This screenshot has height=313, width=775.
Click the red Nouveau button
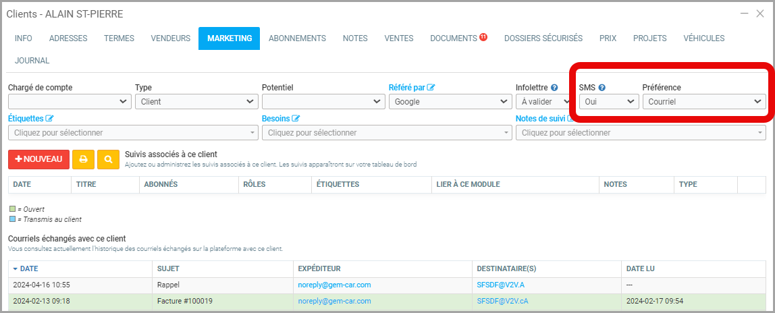38,159
